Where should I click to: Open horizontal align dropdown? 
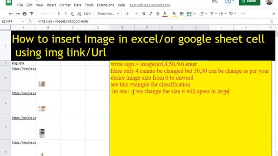tap(204, 13)
